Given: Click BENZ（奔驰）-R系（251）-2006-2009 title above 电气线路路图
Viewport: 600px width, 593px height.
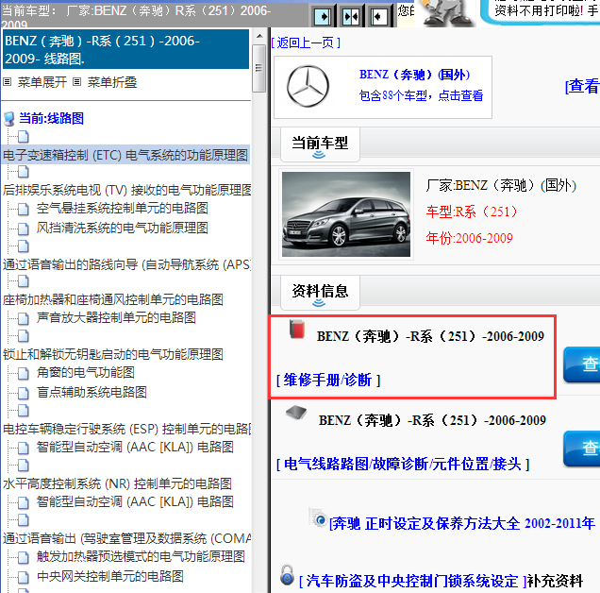Looking at the screenshot, I should click(x=432, y=420).
